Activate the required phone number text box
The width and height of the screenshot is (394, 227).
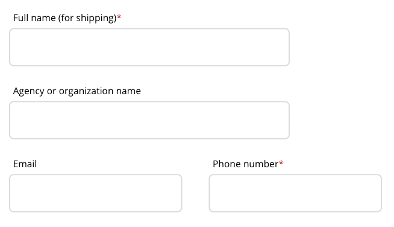click(295, 193)
